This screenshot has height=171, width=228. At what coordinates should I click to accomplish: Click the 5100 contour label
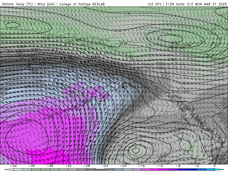pyautogui.click(x=168, y=30)
